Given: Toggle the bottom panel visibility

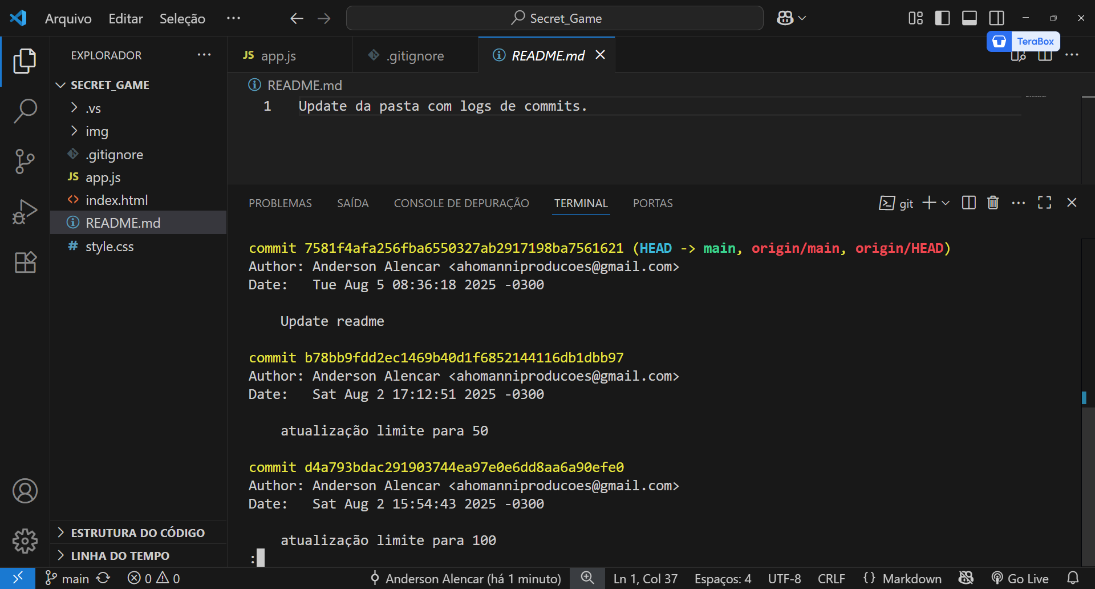Looking at the screenshot, I should (x=970, y=18).
